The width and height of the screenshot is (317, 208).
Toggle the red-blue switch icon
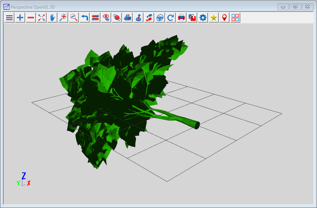(x=95, y=18)
